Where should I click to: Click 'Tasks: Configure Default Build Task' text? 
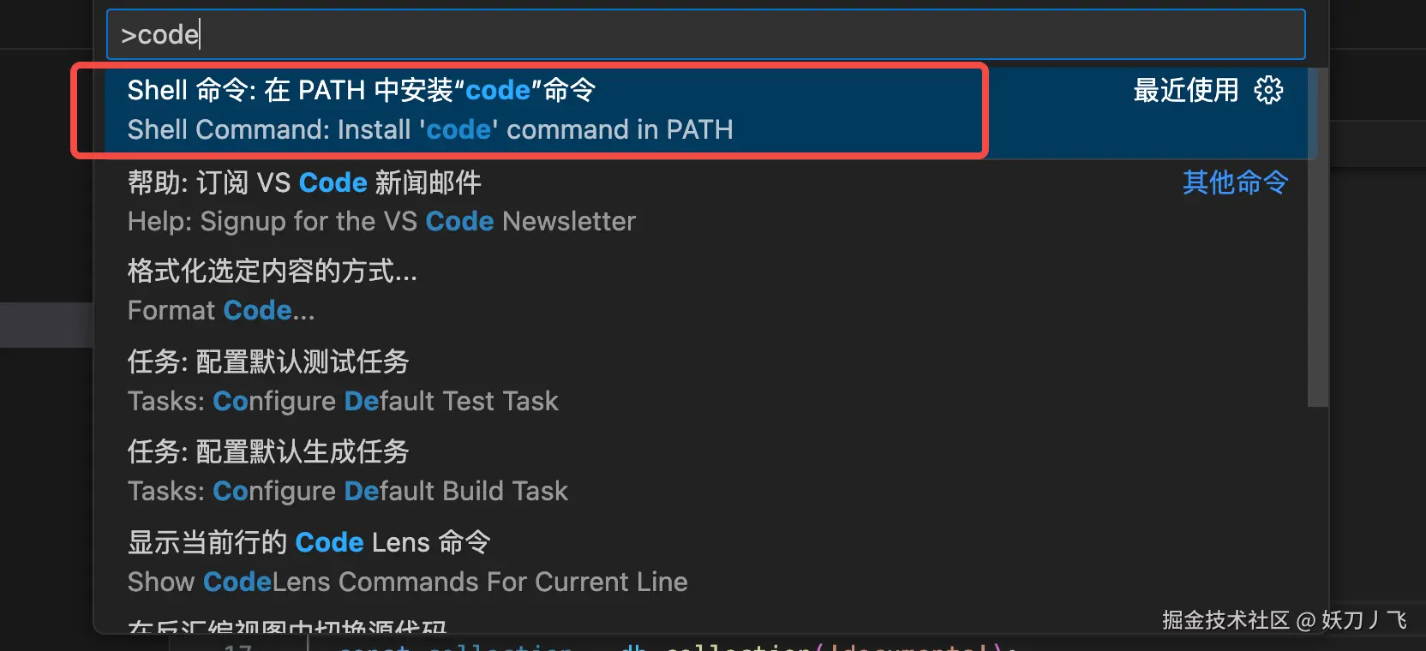(347, 492)
